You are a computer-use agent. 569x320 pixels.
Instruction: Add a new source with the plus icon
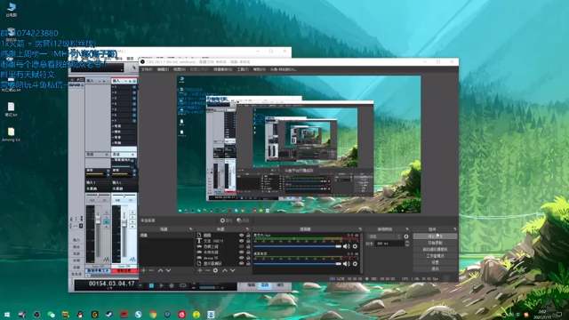click(199, 270)
